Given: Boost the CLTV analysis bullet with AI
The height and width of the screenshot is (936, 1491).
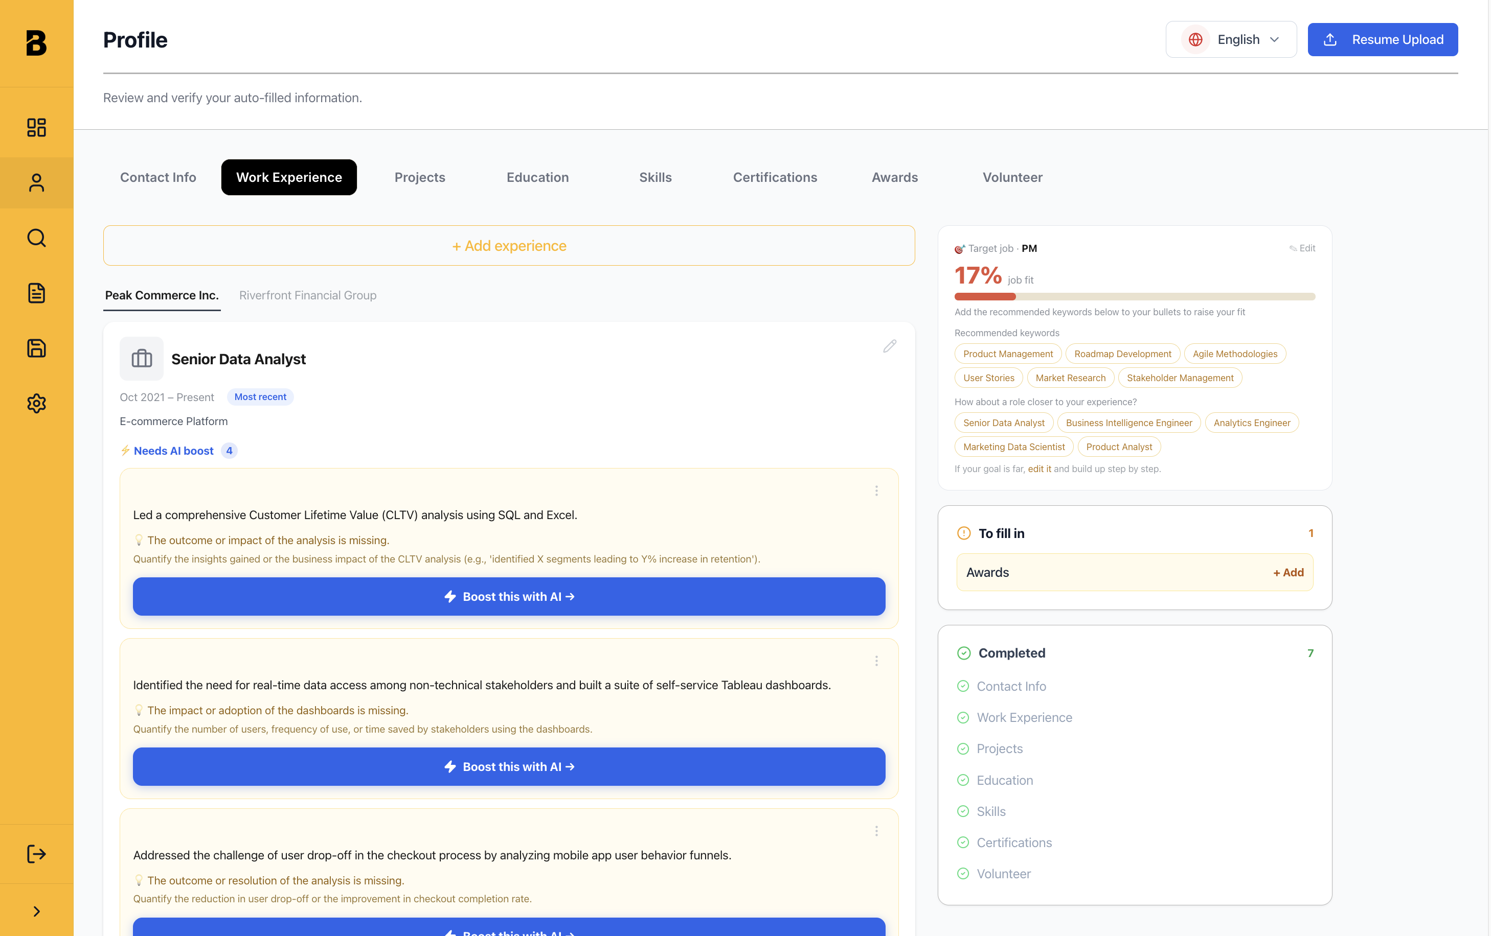Looking at the screenshot, I should click(509, 596).
